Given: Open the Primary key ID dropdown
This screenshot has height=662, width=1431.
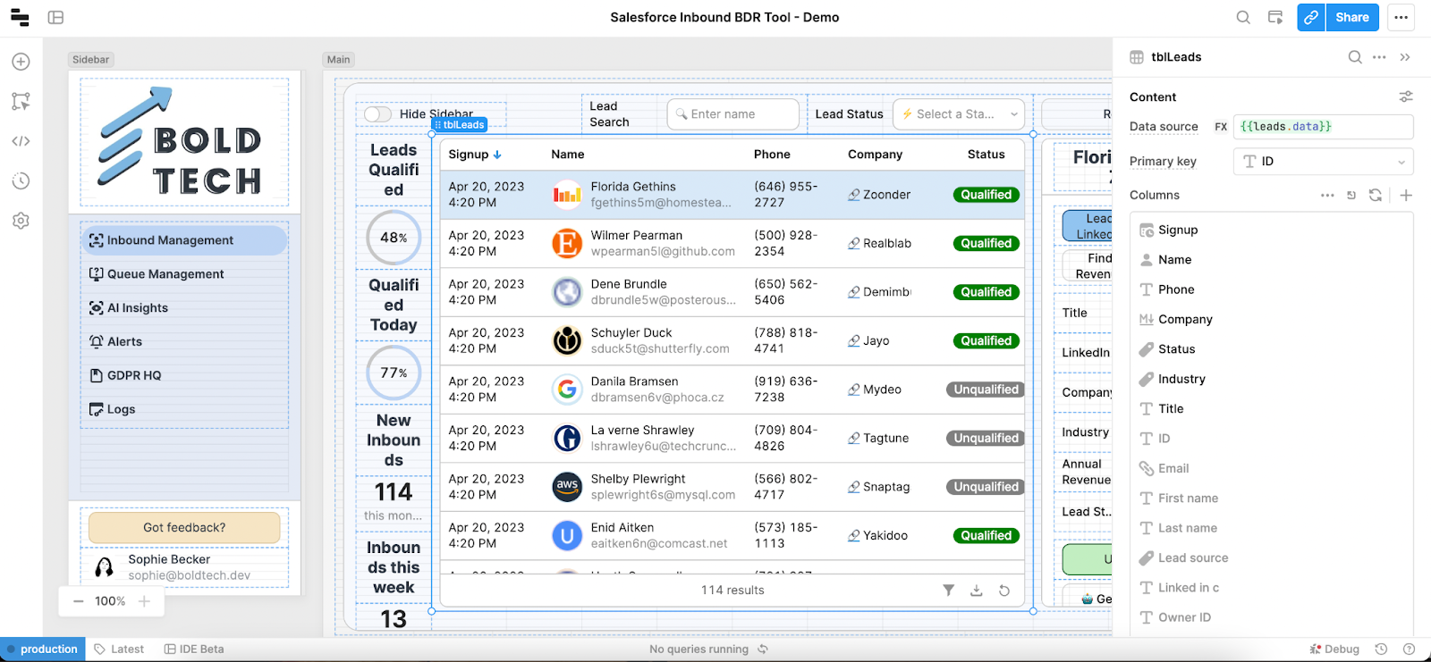Looking at the screenshot, I should coord(1324,162).
